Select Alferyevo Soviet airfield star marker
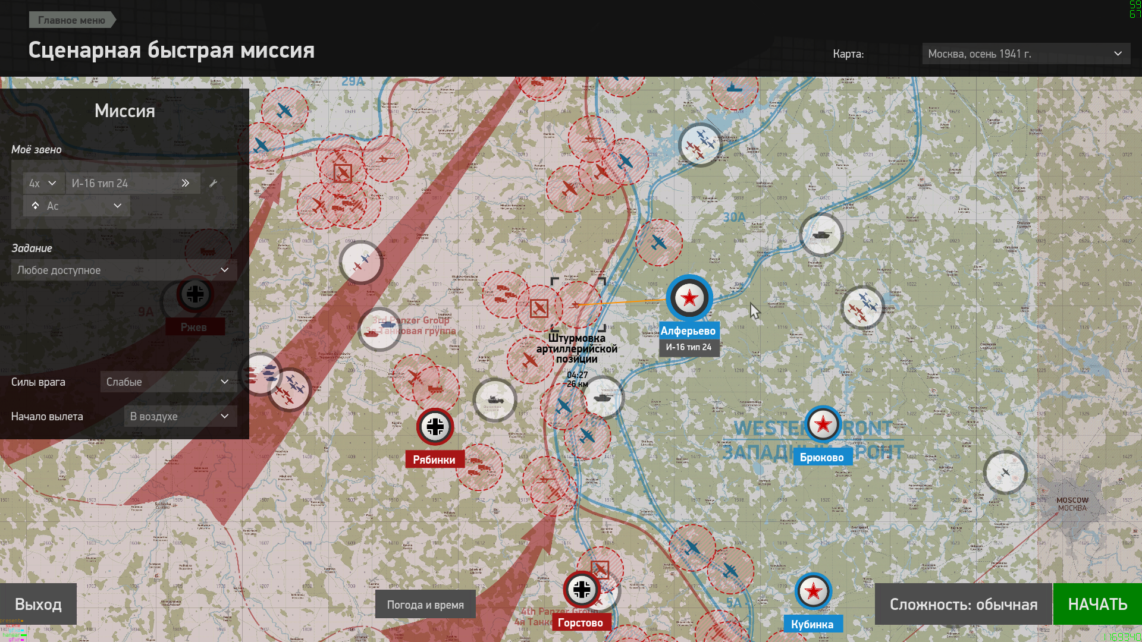Screen dimensions: 1142x642 coord(689,298)
